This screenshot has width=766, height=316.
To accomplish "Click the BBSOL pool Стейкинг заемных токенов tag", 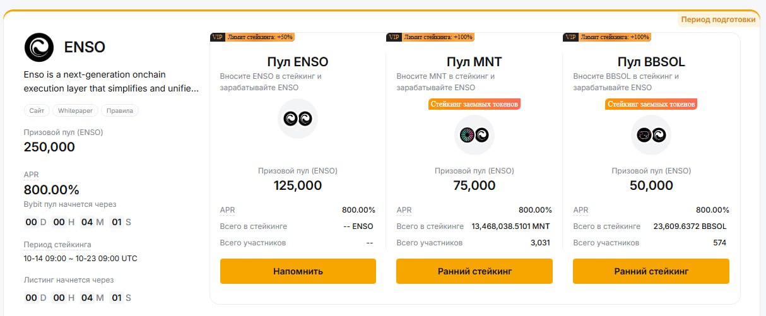I will tap(651, 104).
